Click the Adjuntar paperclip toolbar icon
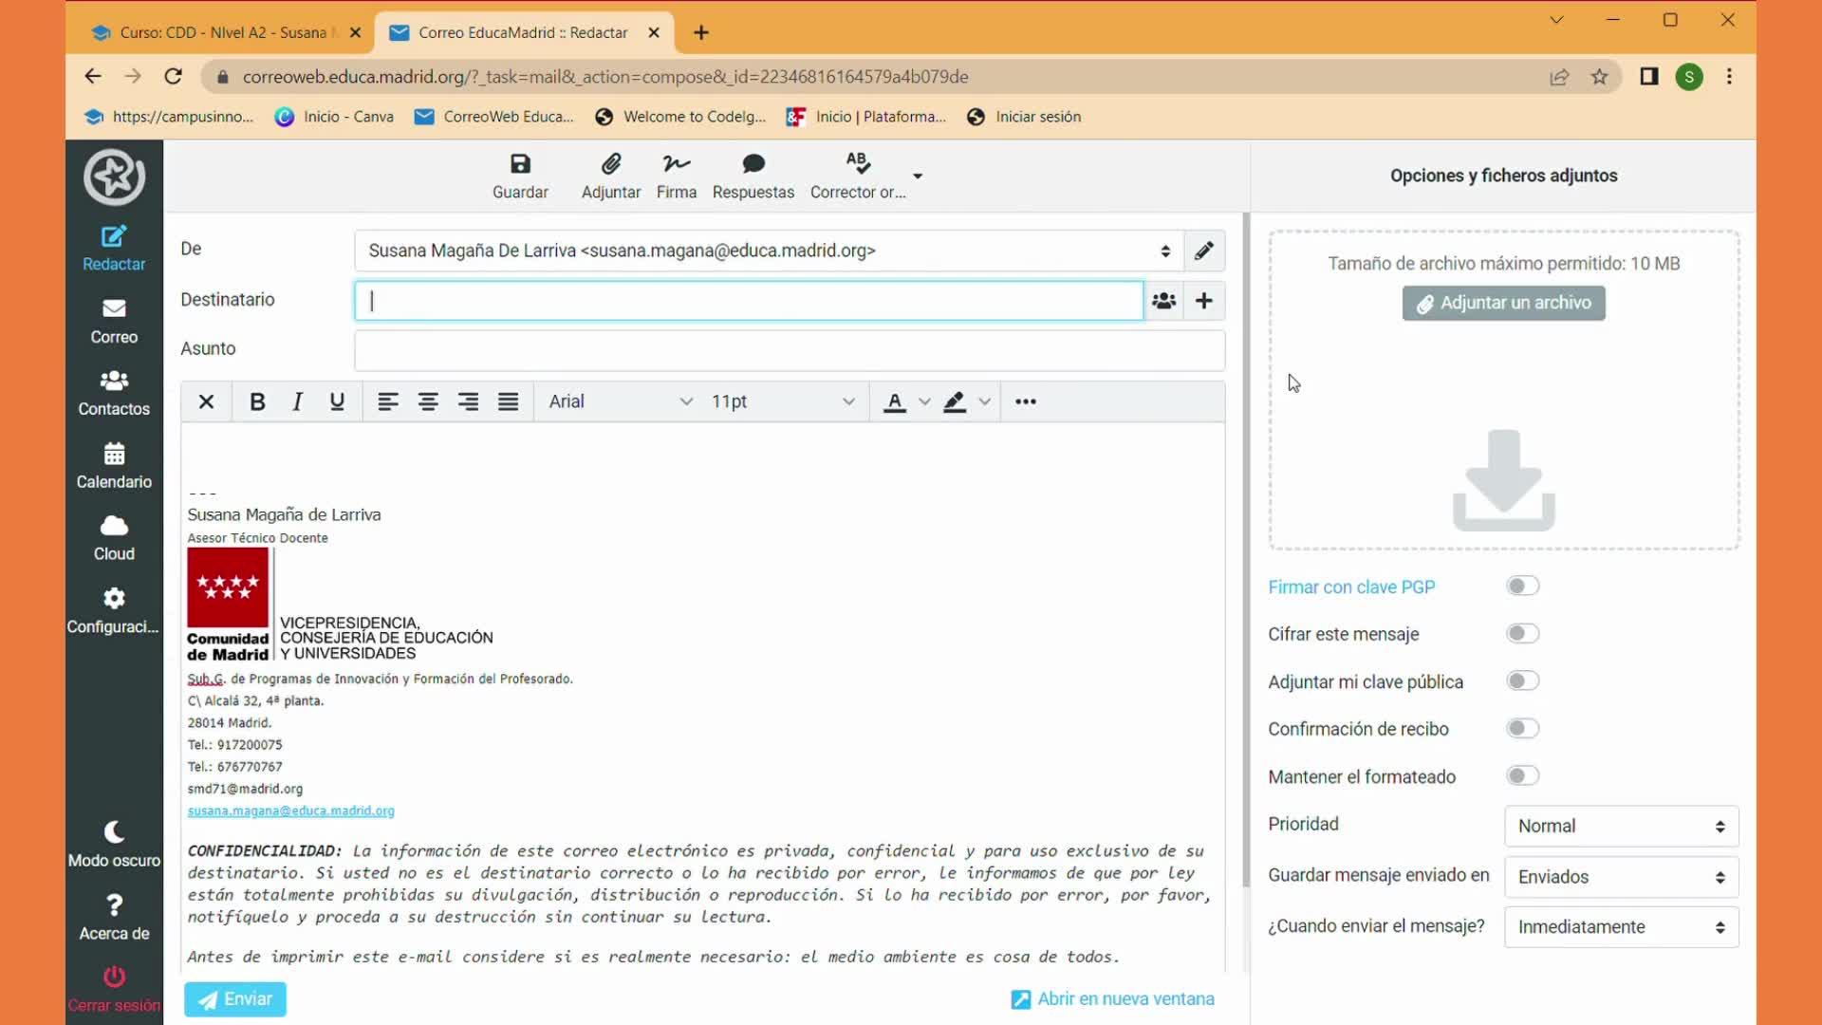Screen dimensions: 1822x1025 pos(611,165)
